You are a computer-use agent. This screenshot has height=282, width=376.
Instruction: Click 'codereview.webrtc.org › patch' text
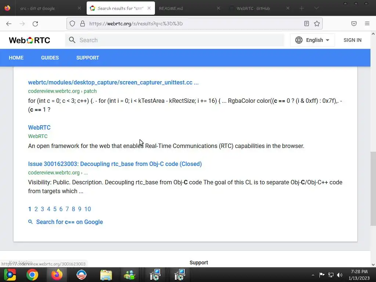(x=62, y=91)
